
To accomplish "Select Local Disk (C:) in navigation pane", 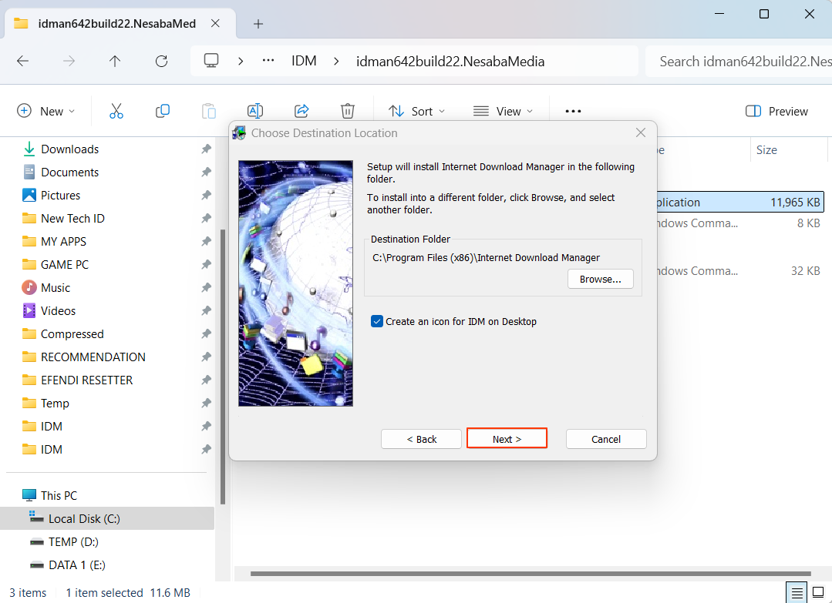I will [107, 519].
